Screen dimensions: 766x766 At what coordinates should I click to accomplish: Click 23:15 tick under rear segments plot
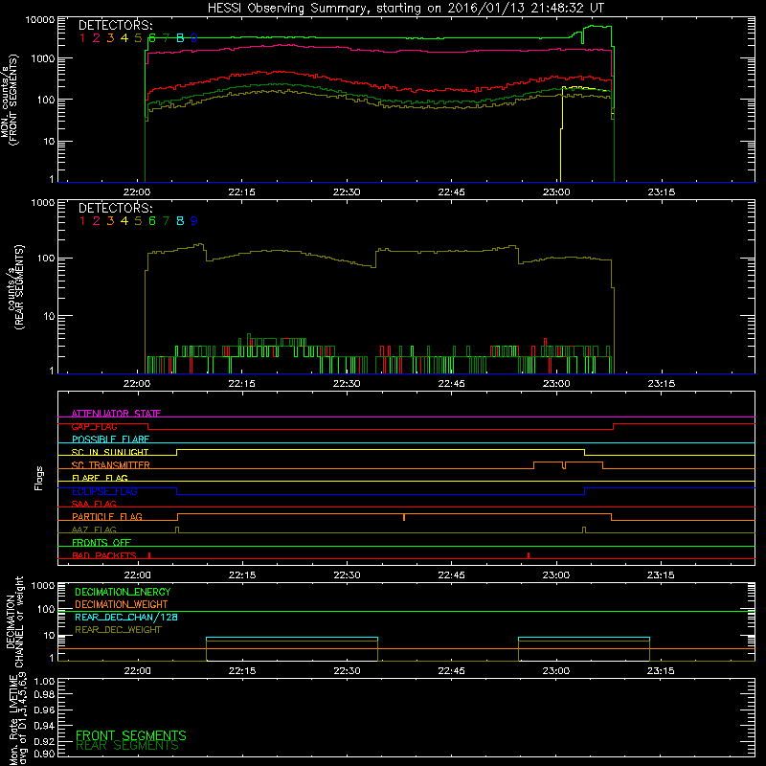click(x=661, y=384)
